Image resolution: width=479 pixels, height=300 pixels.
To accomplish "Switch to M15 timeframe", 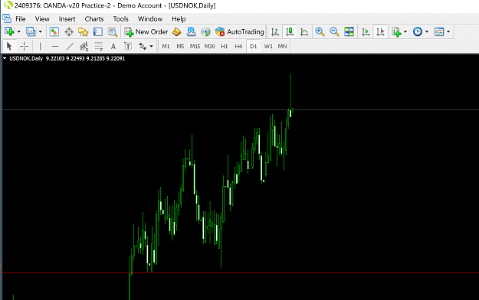I will (195, 47).
